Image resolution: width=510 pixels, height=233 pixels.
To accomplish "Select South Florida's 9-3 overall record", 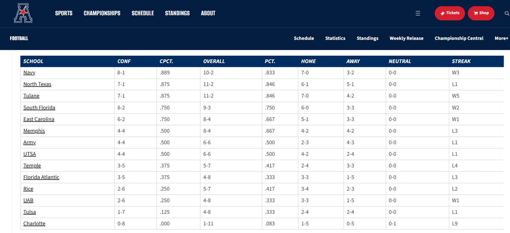I will [x=207, y=108].
